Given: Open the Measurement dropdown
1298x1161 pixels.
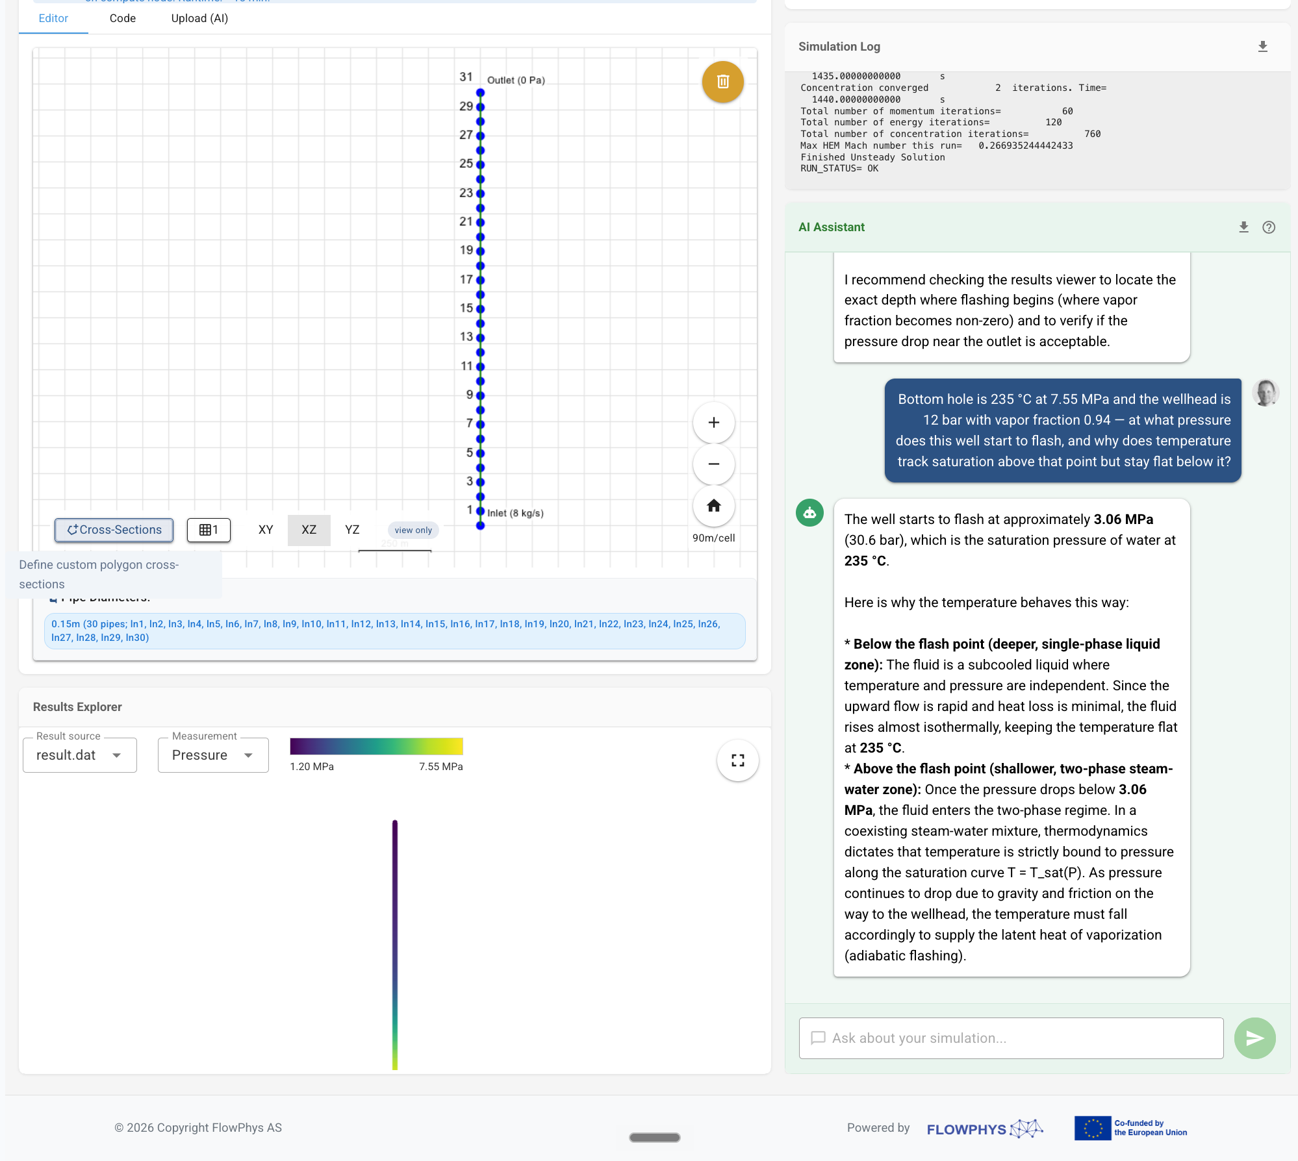Looking at the screenshot, I should 213,755.
